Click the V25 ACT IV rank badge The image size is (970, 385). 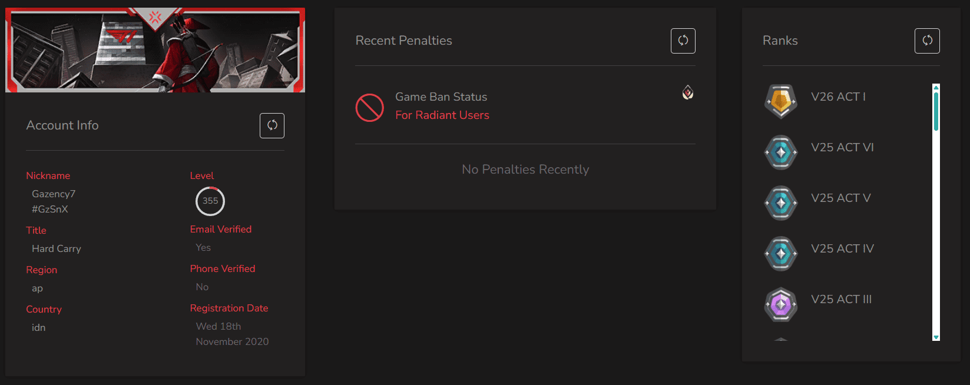781,253
